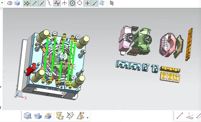This screenshot has height=122, width=201.
Task: Expand the bottom toolbar options arrow
Action: (x=87, y=118)
